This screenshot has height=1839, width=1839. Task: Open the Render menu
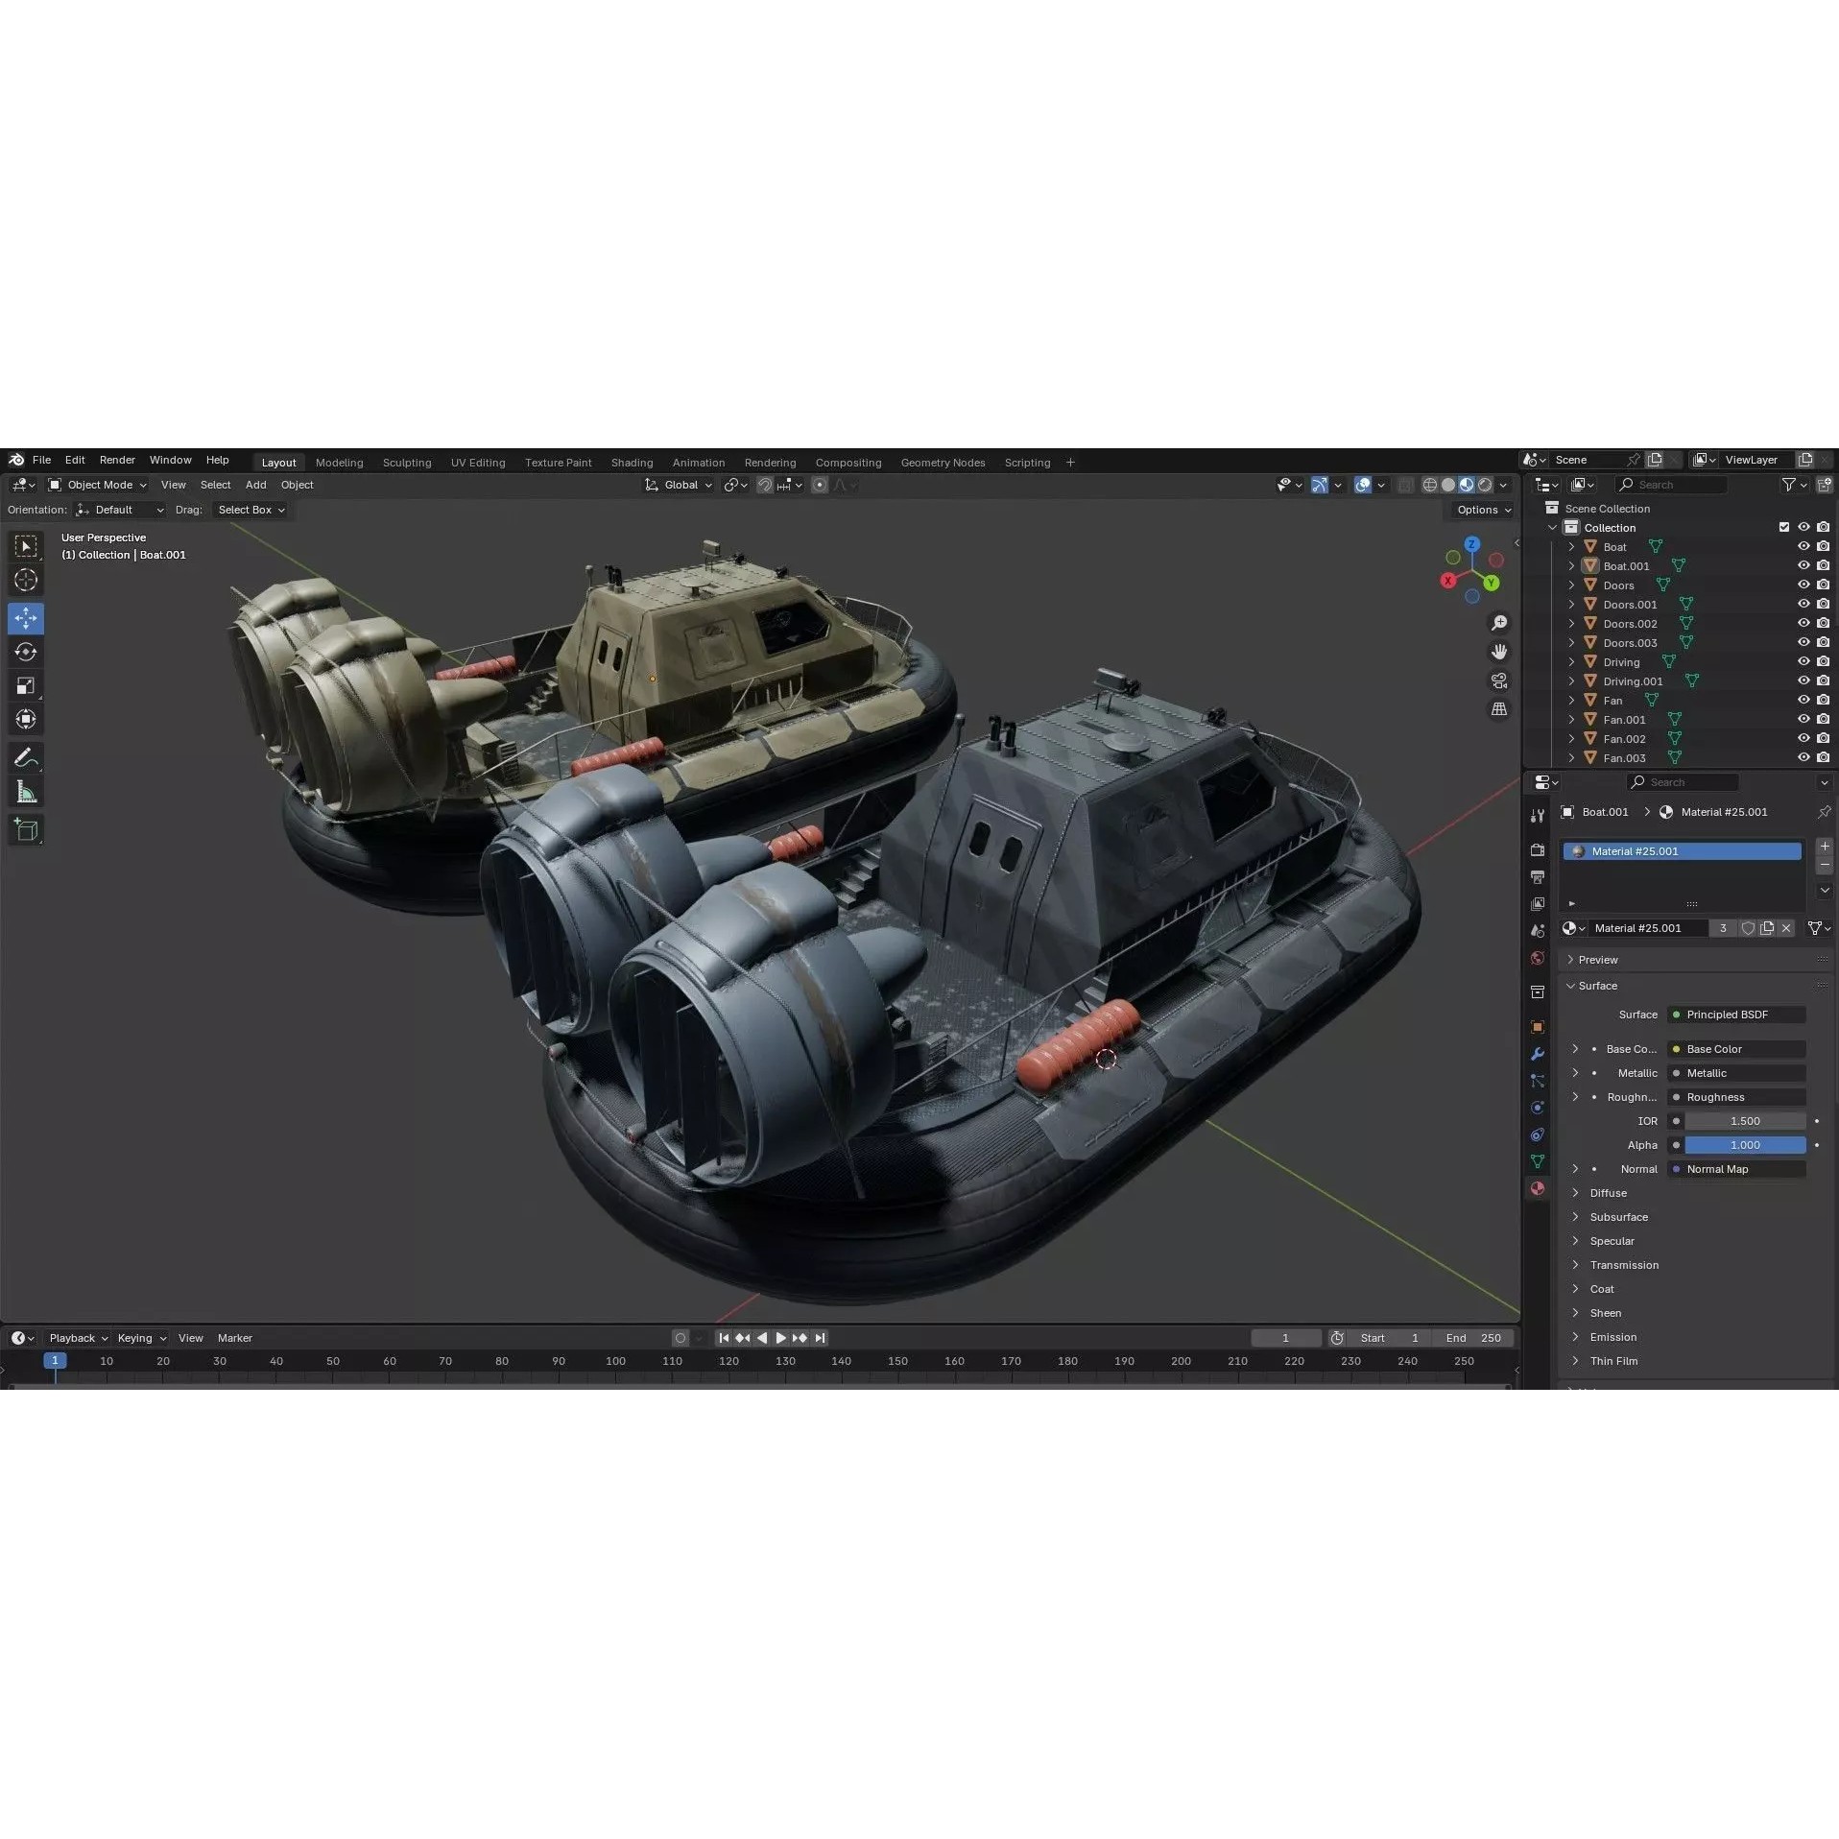(117, 460)
